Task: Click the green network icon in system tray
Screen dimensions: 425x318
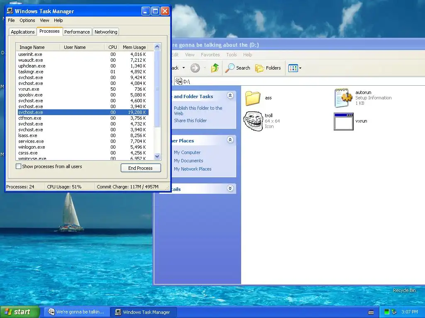Action: tap(387, 312)
